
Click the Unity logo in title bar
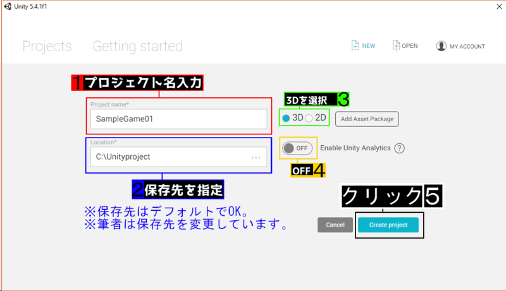coord(8,6)
